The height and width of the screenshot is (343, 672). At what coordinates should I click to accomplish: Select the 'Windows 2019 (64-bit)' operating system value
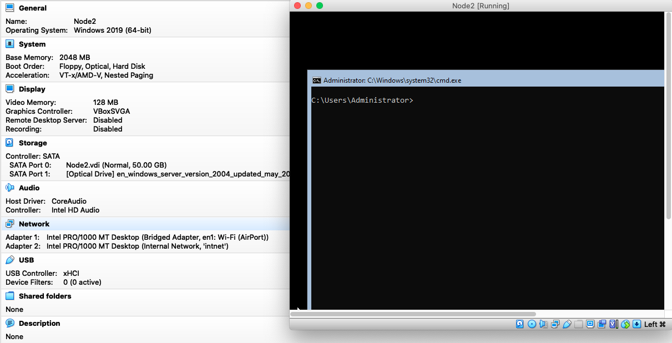[113, 31]
